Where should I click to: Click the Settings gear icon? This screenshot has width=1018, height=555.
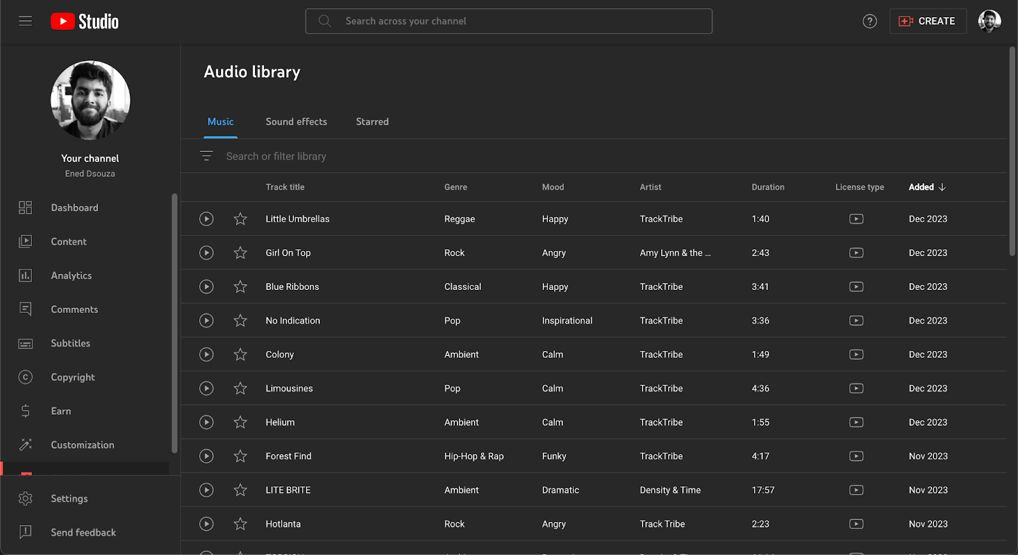[x=25, y=498]
